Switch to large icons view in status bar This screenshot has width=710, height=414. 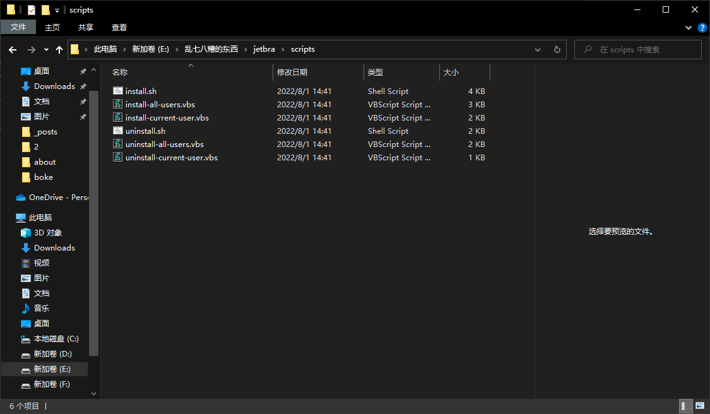(x=699, y=406)
